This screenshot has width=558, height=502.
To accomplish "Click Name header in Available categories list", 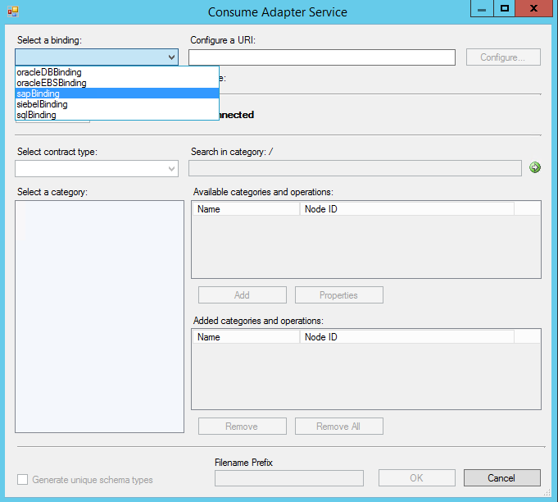I will [x=246, y=209].
